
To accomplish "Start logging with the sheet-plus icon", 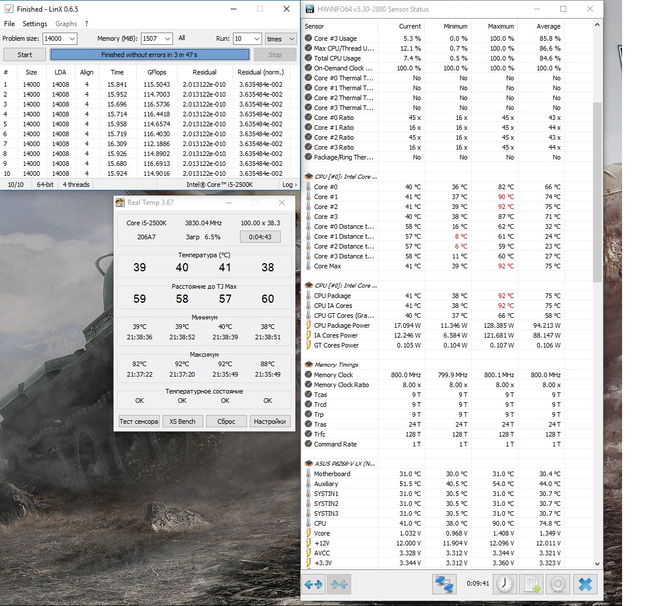I will 531,584.
